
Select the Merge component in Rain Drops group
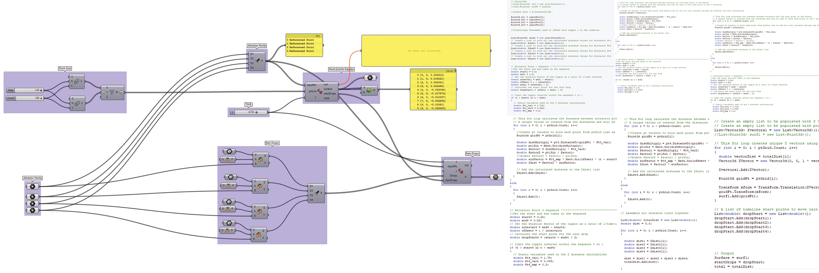(x=316, y=193)
